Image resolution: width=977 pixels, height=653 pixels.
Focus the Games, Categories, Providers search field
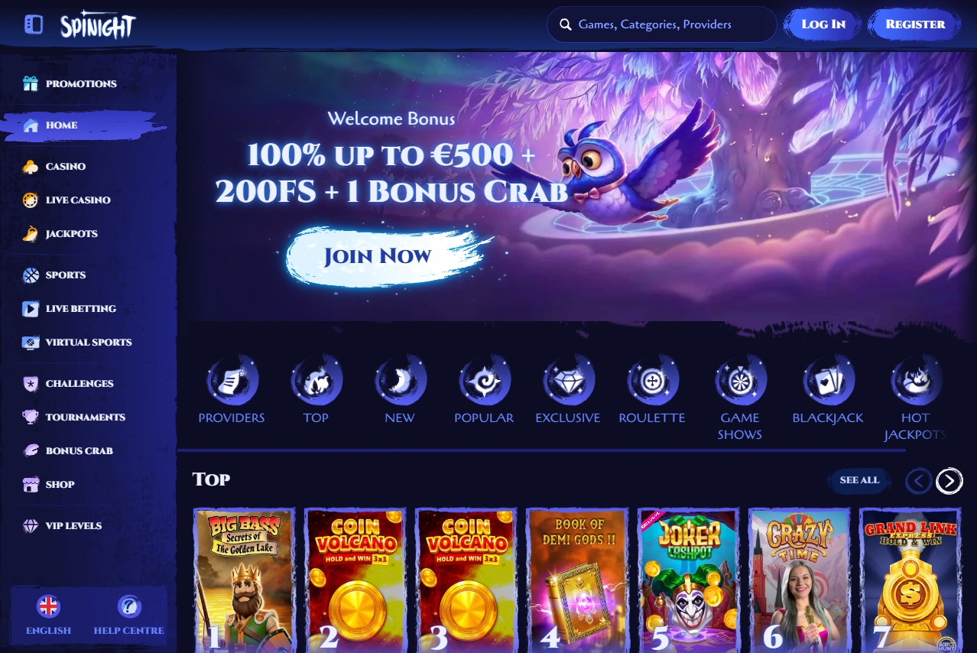tap(661, 24)
